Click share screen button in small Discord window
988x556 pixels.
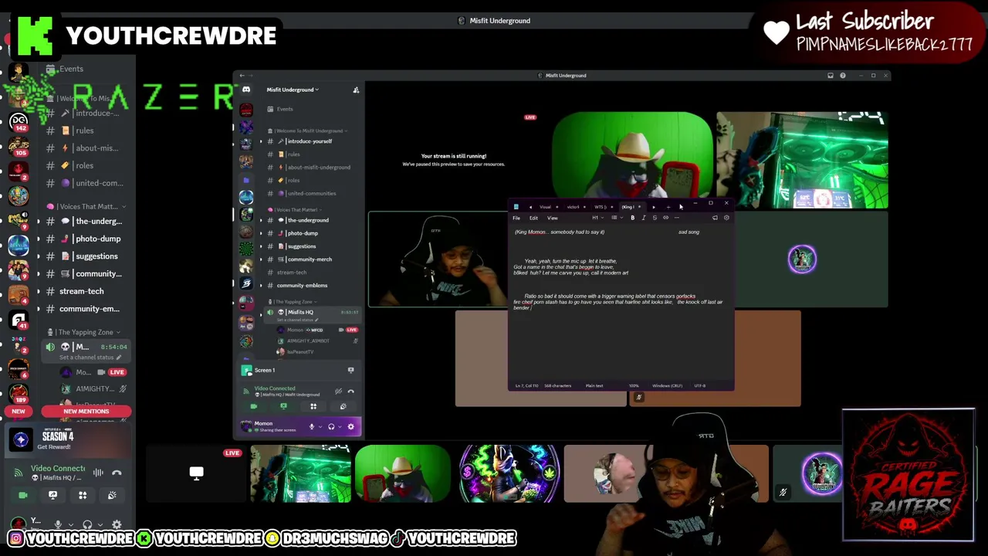coord(283,406)
